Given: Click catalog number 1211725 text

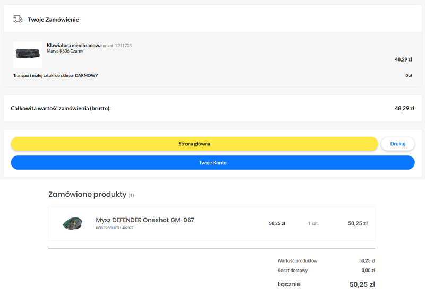Looking at the screenshot, I should point(117,46).
